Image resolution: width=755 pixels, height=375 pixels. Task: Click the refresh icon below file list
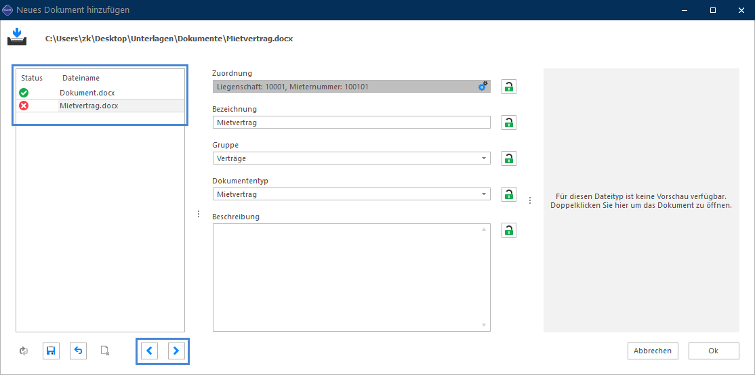pyautogui.click(x=24, y=351)
